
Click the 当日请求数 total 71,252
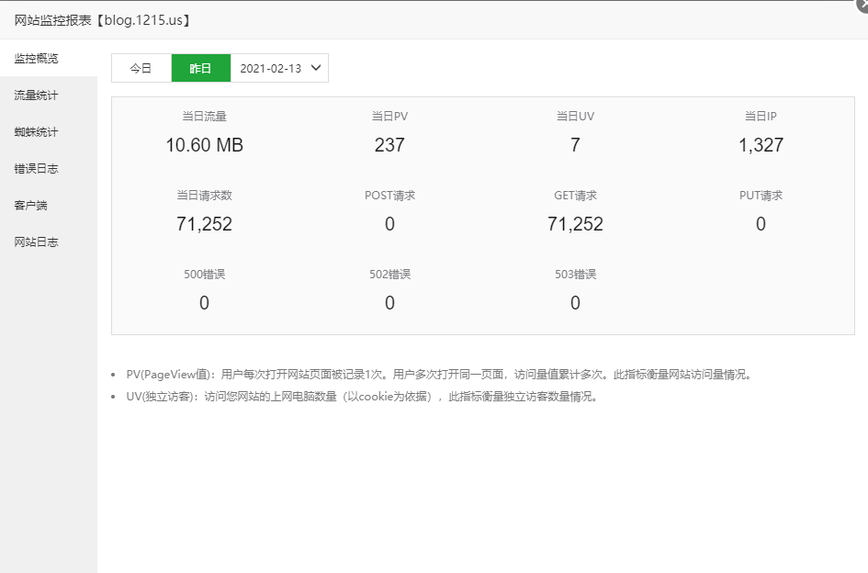tap(204, 224)
